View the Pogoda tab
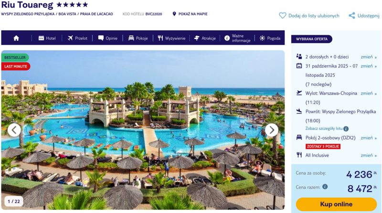The height and width of the screenshot is (213, 382). (x=270, y=38)
